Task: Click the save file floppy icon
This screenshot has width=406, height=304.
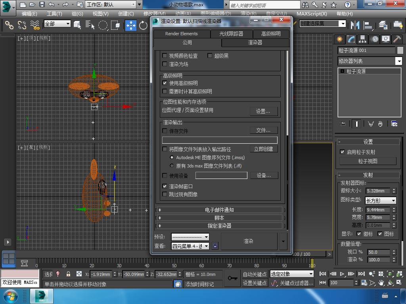Action: [42, 4]
